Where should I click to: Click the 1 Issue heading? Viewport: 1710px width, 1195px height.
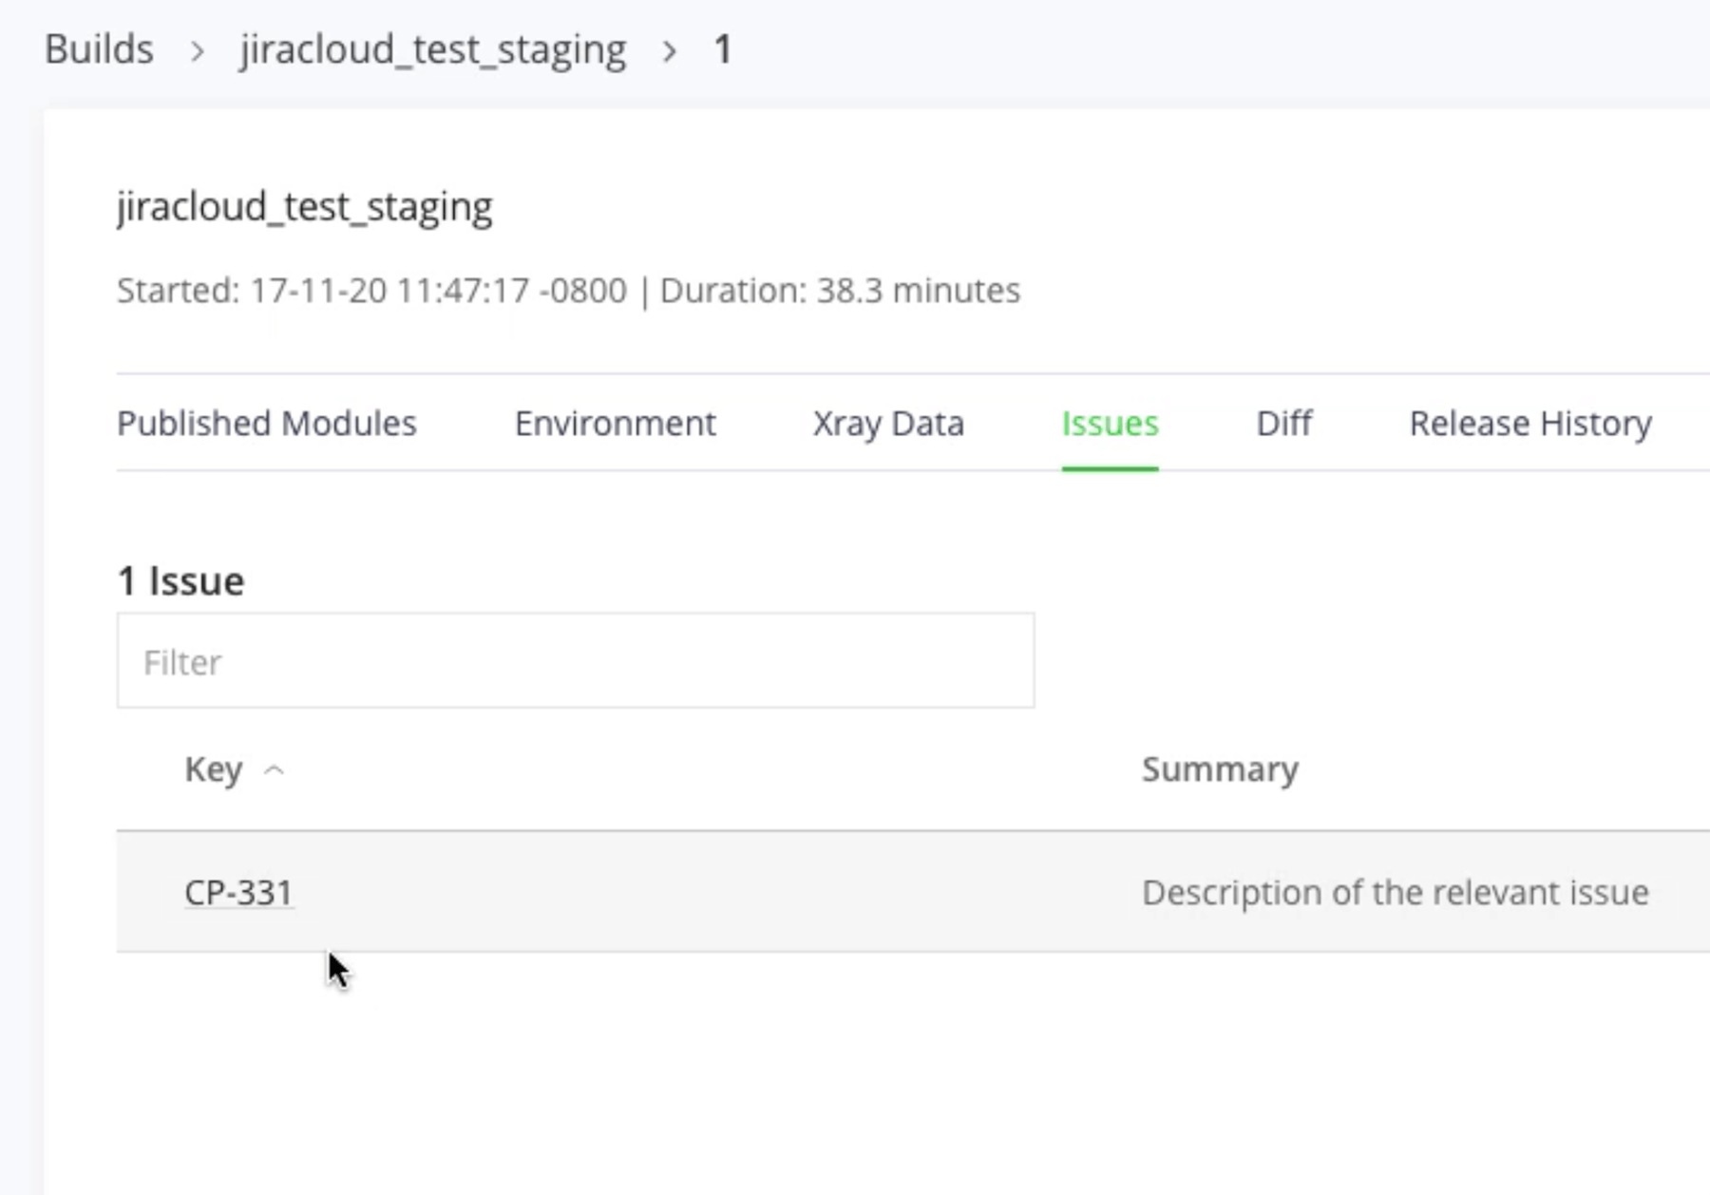[180, 579]
